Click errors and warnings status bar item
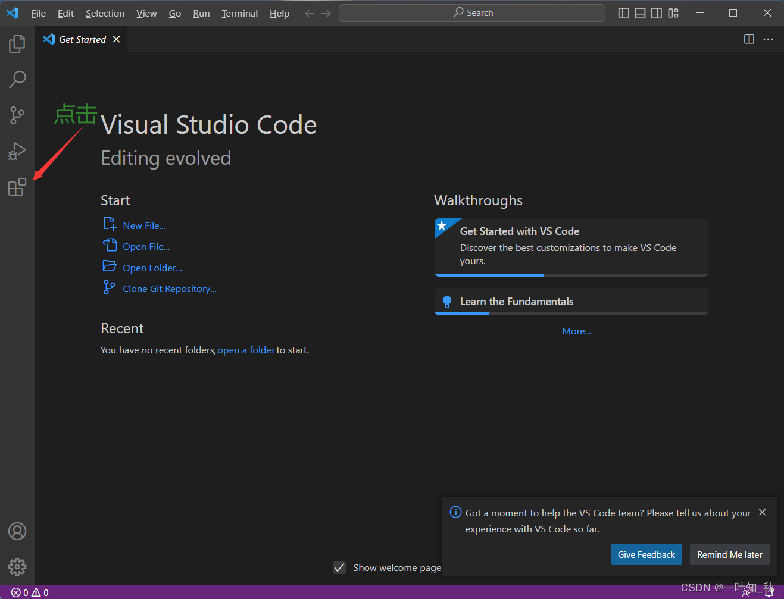Viewport: 784px width, 599px height. 30,592
